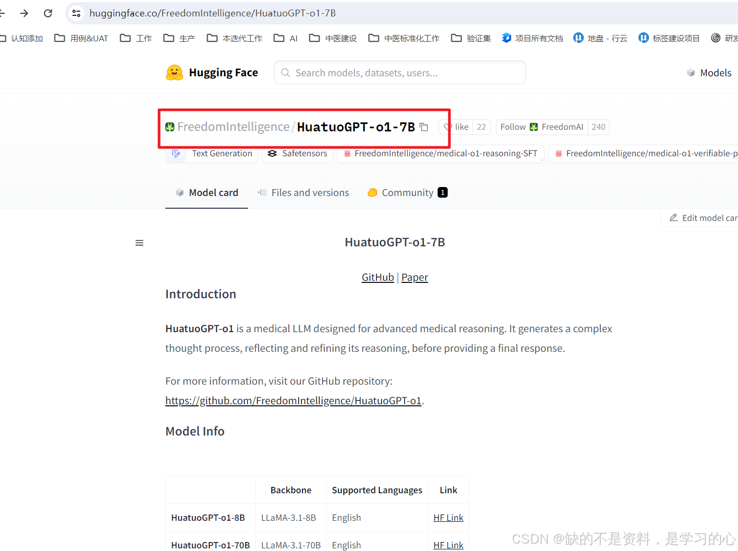Click the FreedomIntelligence organization name
Screen dimensions: 738x551
tap(233, 127)
